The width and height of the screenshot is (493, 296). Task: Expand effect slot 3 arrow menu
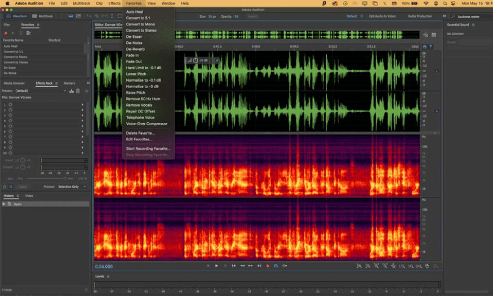(x=82, y=114)
